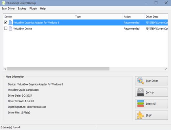Open the Backup menu
This screenshot has height=130, width=171.
22,9
